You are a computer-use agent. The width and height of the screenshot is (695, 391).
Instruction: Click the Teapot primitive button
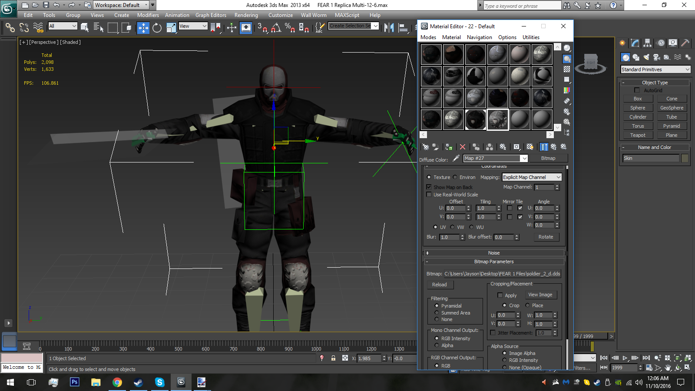point(638,135)
